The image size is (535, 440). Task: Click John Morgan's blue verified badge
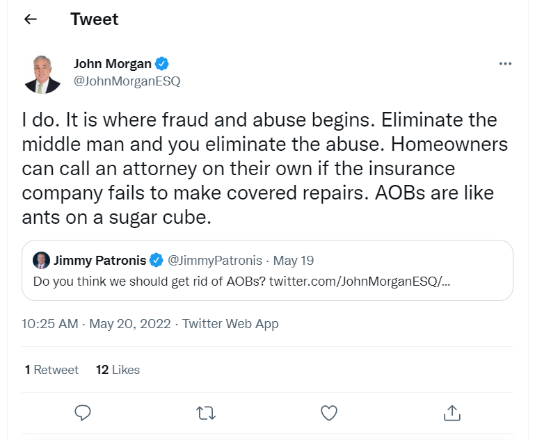point(161,64)
